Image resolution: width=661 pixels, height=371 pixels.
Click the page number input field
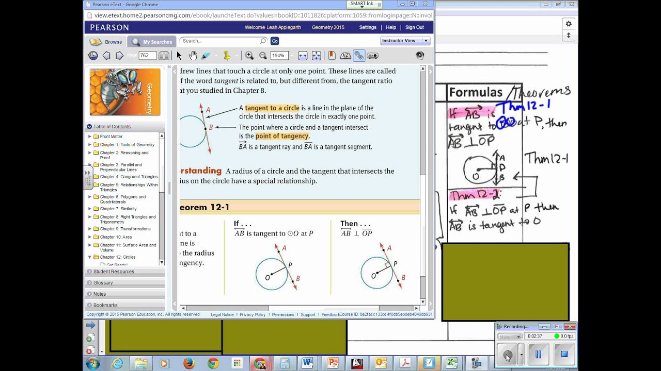point(148,56)
